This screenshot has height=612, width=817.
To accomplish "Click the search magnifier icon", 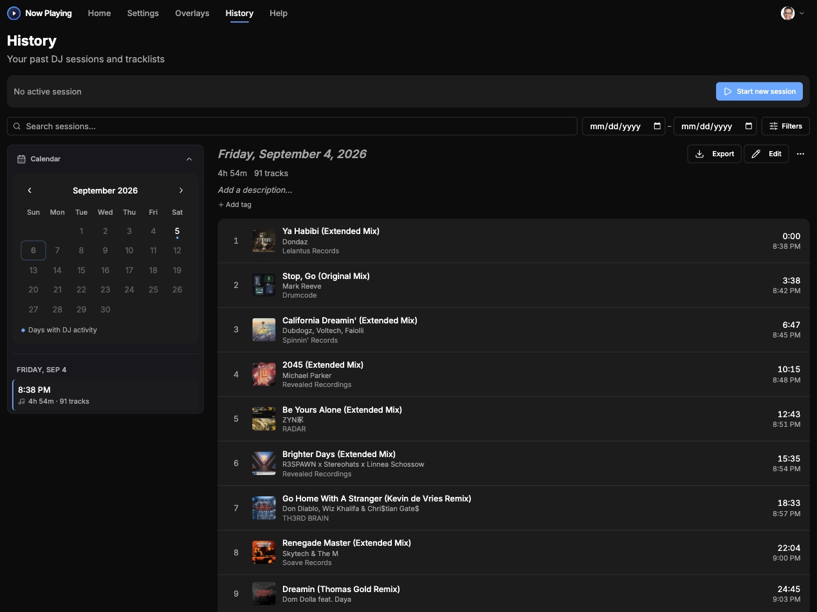I will [17, 126].
